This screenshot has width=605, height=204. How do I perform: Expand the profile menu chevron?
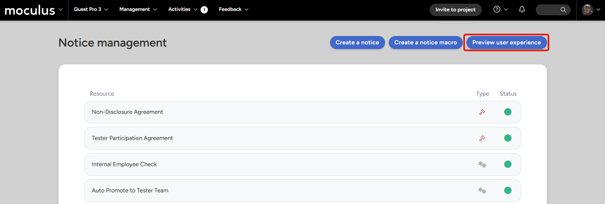pos(598,10)
